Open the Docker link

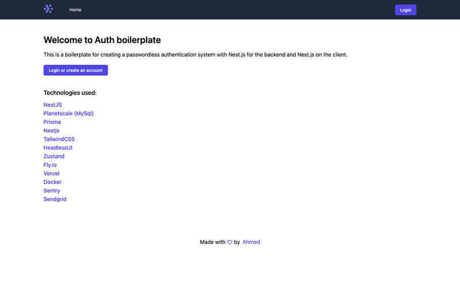coord(52,182)
